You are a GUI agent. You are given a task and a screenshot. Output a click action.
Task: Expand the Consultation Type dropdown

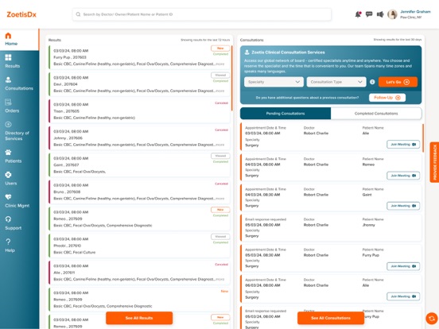(336, 82)
